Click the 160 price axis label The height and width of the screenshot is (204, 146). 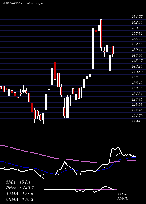[135, 28]
